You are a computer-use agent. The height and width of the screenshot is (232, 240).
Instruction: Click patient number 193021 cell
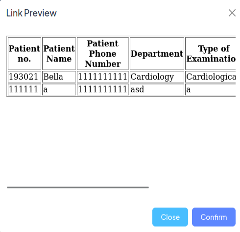point(24,77)
